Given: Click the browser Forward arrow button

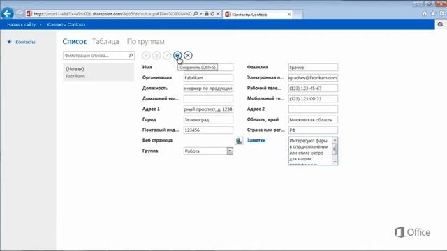Looking at the screenshot, I should (x=19, y=14).
